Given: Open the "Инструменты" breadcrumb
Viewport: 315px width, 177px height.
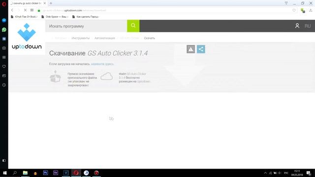Looking at the screenshot, I should [x=81, y=38].
